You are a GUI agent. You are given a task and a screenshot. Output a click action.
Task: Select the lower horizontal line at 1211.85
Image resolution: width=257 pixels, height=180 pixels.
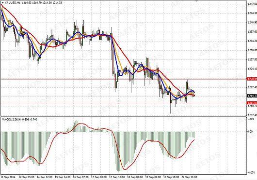[x=124, y=103]
